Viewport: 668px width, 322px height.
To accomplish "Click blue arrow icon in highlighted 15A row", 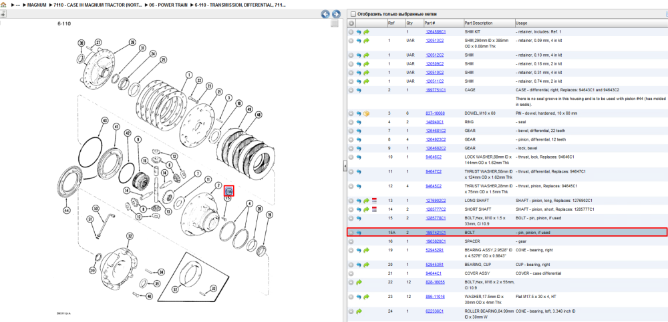I will pyautogui.click(x=359, y=233).
